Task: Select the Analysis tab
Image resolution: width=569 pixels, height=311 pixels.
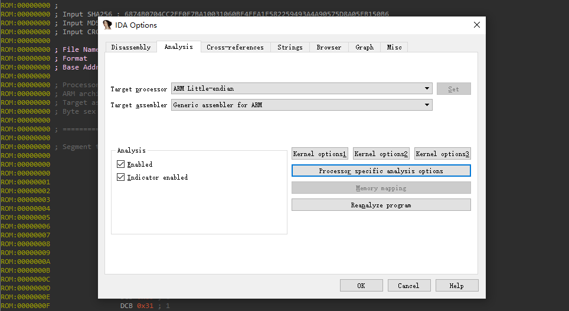Action: 178,47
